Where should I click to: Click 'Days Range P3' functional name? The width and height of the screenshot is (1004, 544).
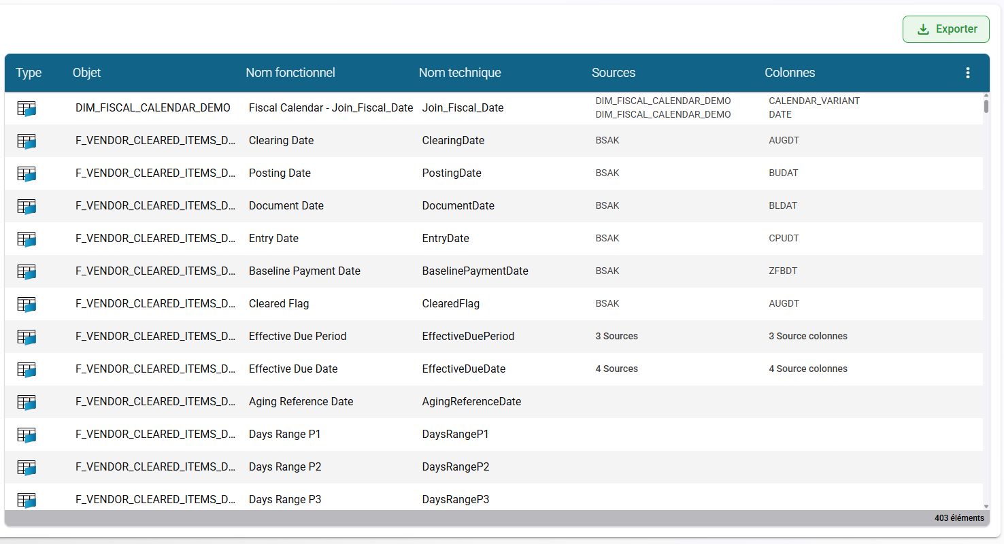(285, 499)
